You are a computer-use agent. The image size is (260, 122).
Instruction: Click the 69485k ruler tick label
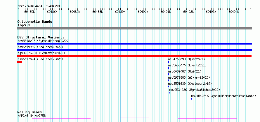click(x=30, y=12)
